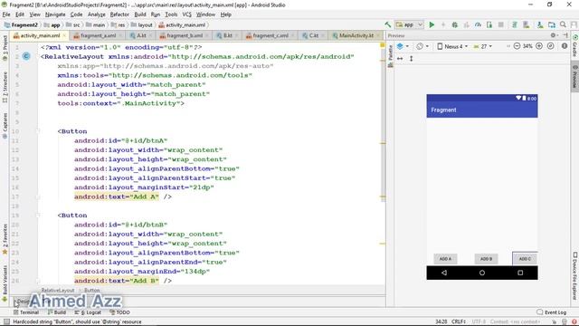Viewport: 579px width, 326px height.
Task: Click the Make Project hammer icon
Action: coord(388,24)
